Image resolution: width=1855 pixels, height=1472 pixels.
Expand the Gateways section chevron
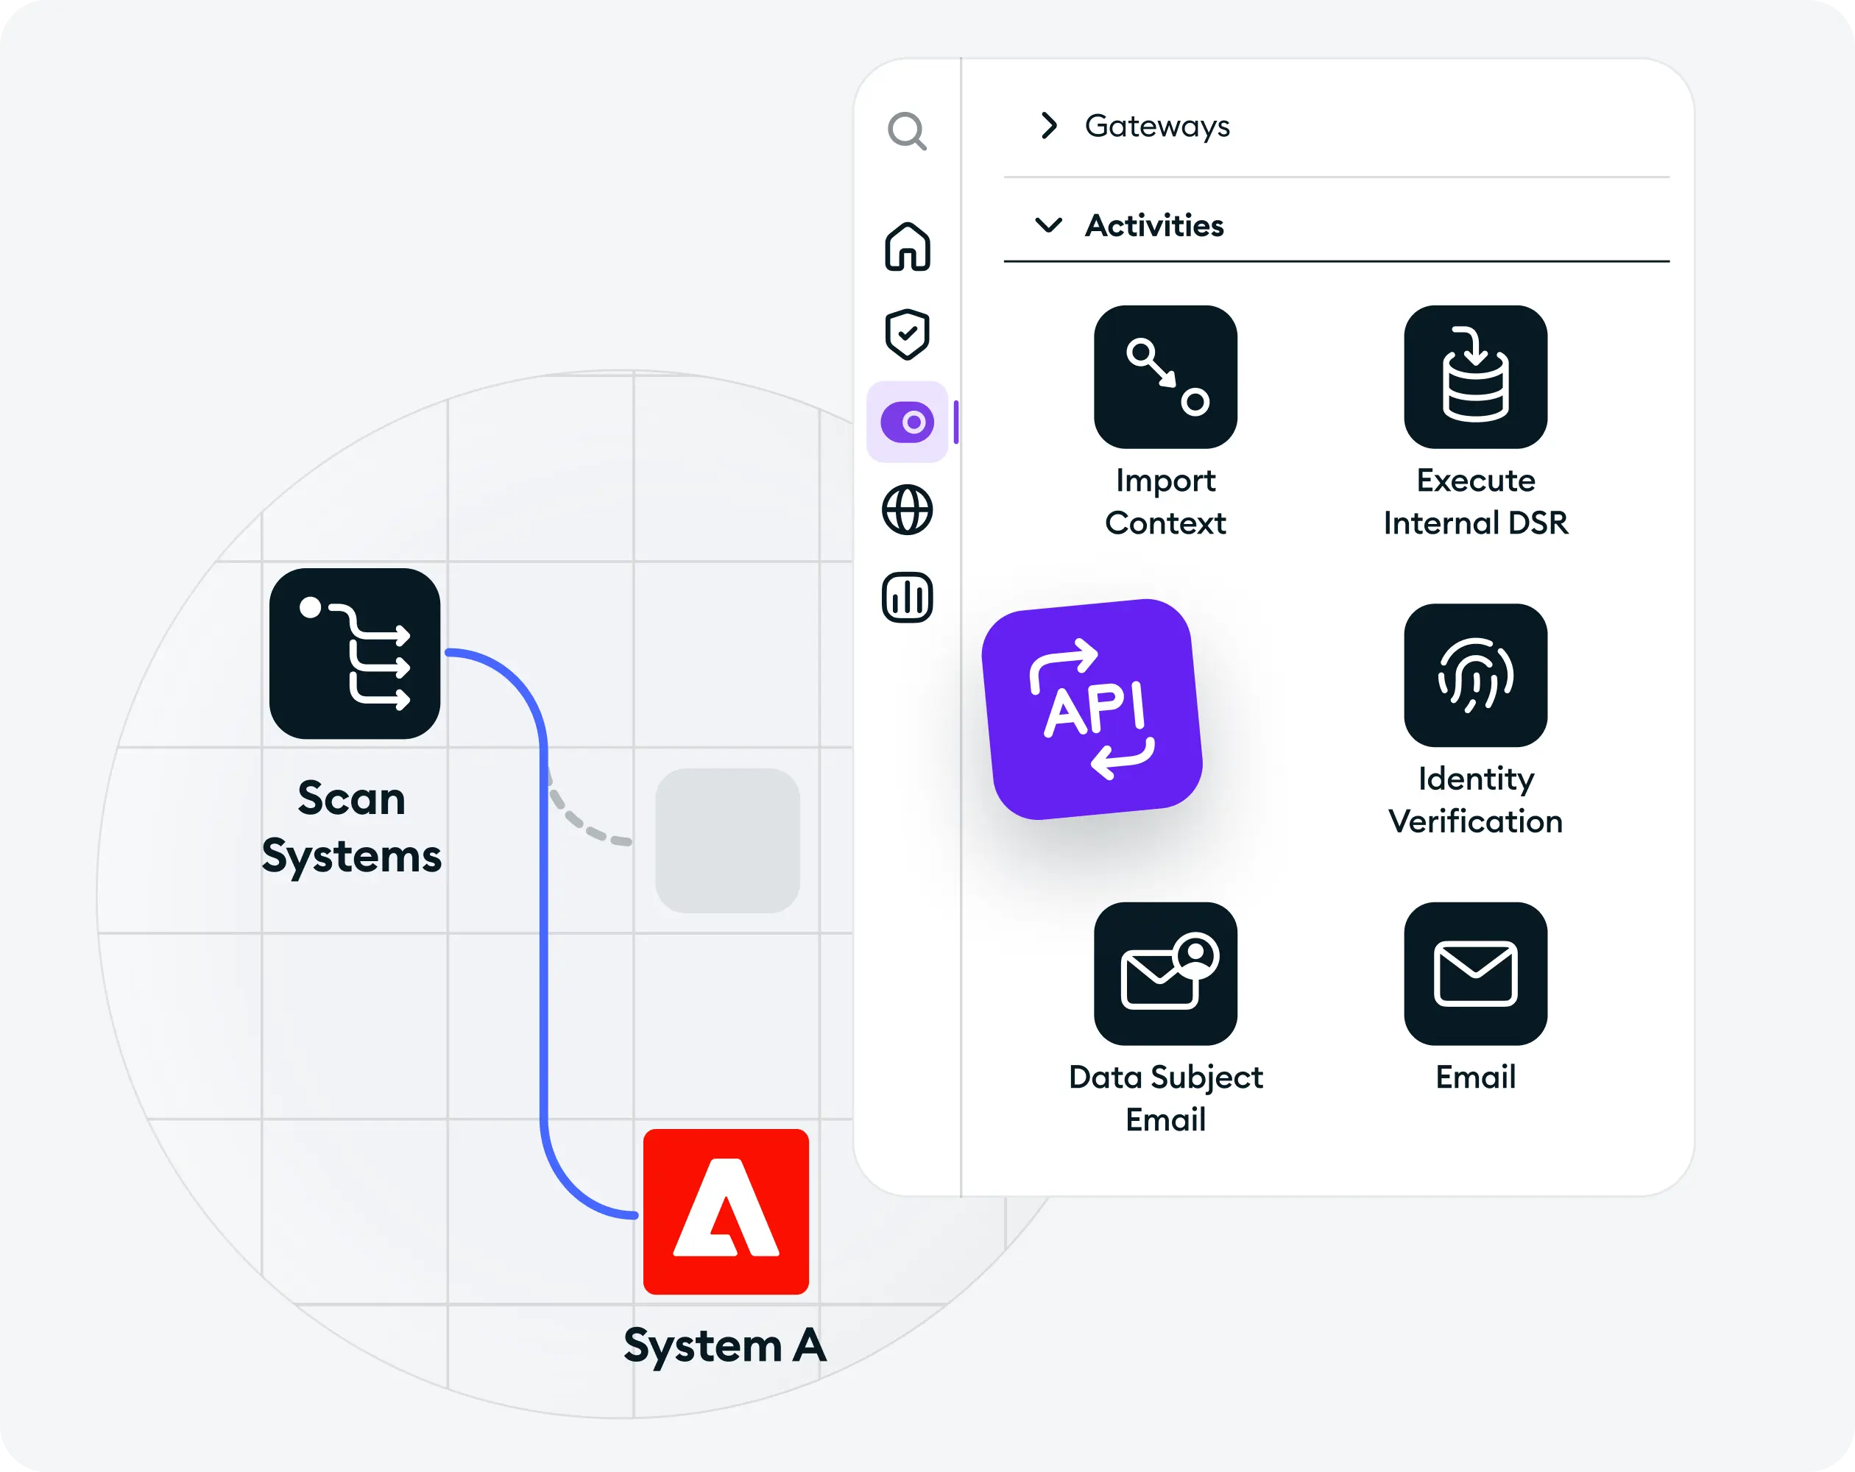pyautogui.click(x=1048, y=126)
